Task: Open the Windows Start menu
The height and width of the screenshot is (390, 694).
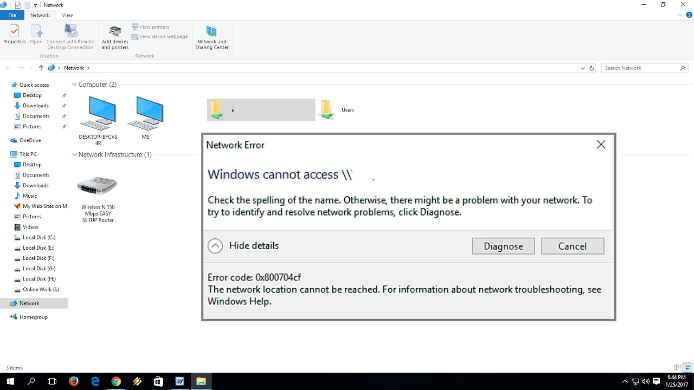Action: click(10, 381)
